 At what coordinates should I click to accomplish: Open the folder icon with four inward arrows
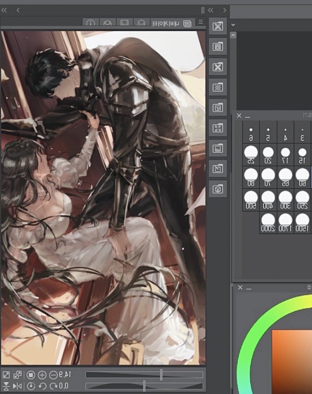click(x=218, y=128)
